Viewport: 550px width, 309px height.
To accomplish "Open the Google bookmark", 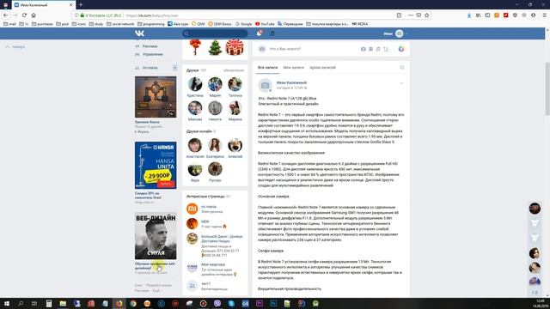I will 244,24.
